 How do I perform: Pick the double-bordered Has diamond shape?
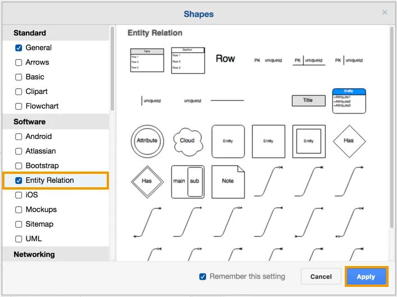coord(147,181)
